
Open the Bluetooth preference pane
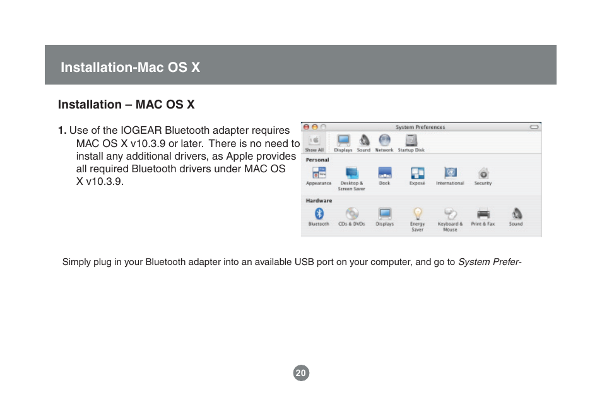click(x=319, y=217)
